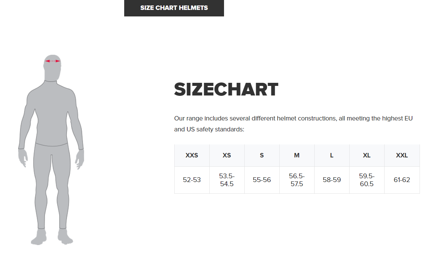Select the XS size header cell
423x256 pixels.
pos(227,155)
